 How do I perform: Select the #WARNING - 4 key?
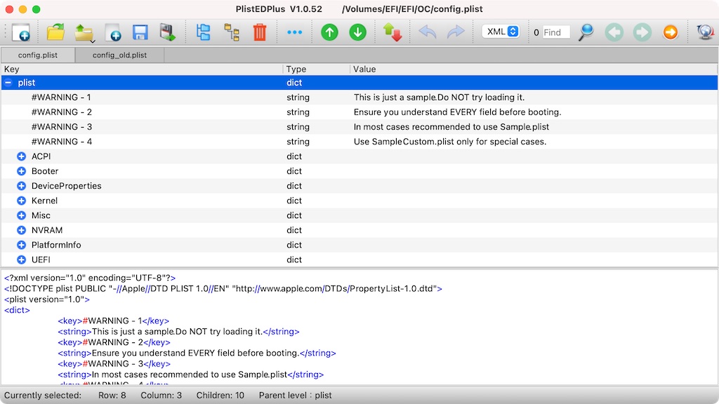click(62, 142)
